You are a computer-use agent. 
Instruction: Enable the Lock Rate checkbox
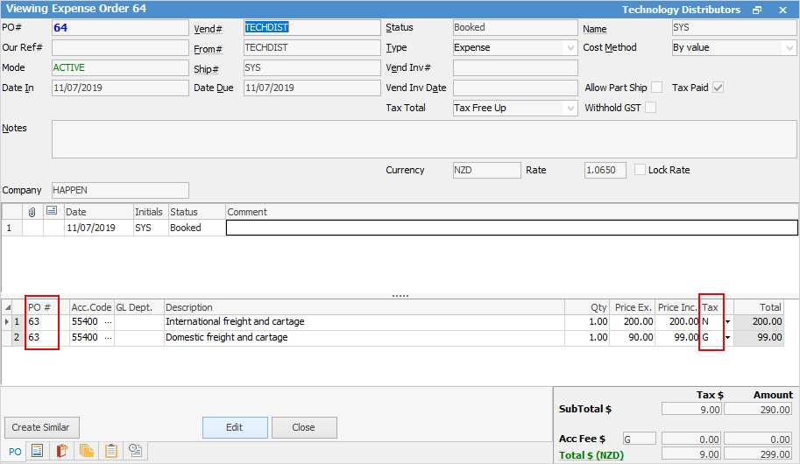[x=641, y=170]
